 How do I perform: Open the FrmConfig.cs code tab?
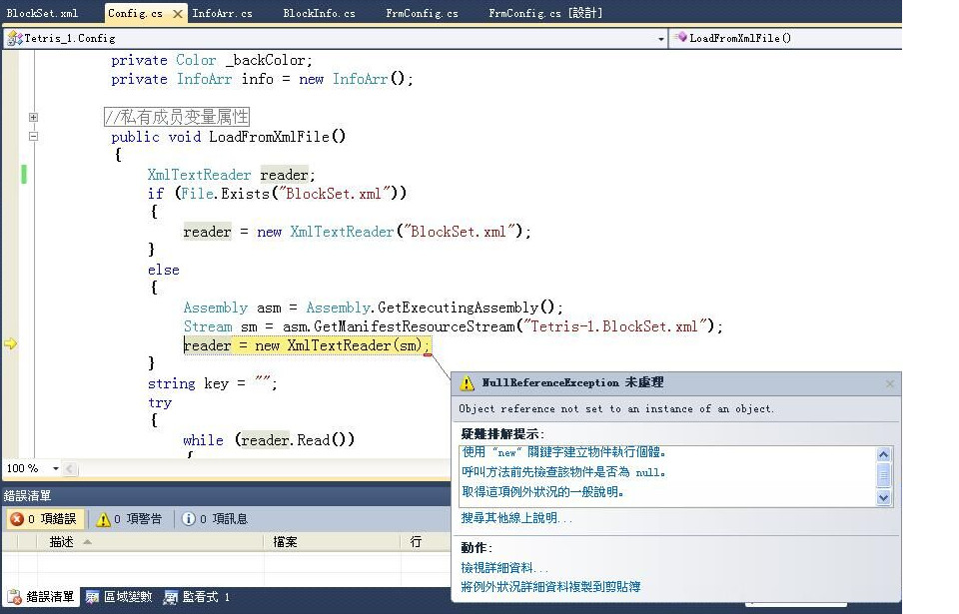coord(422,13)
